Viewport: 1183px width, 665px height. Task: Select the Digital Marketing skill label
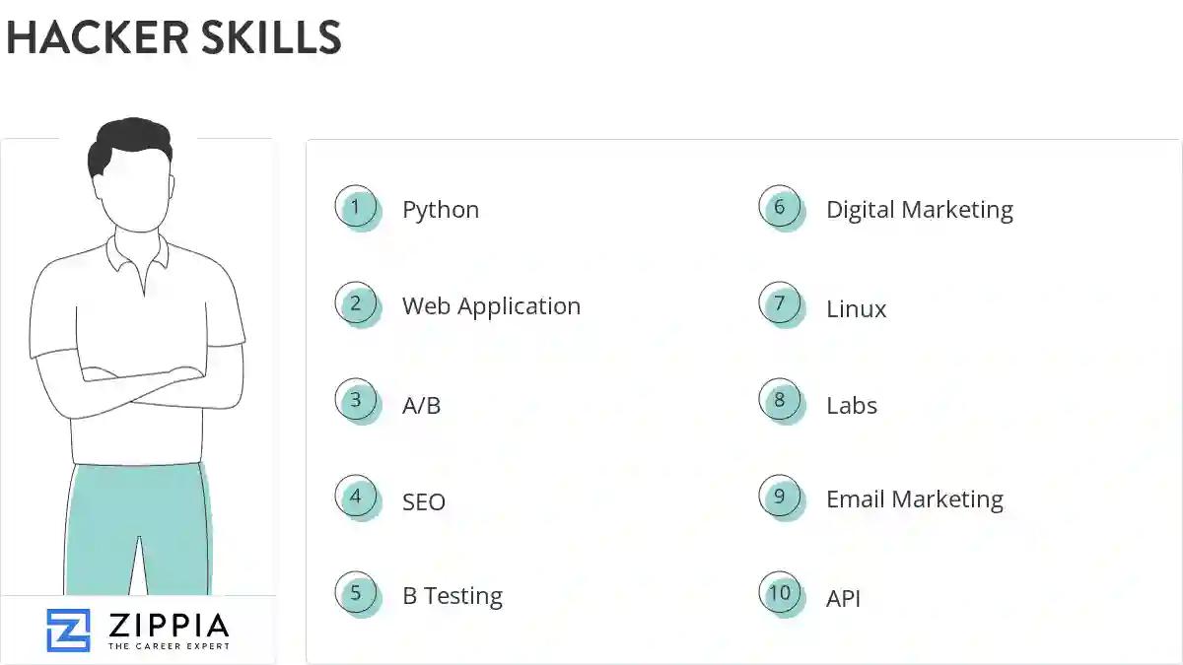click(919, 210)
